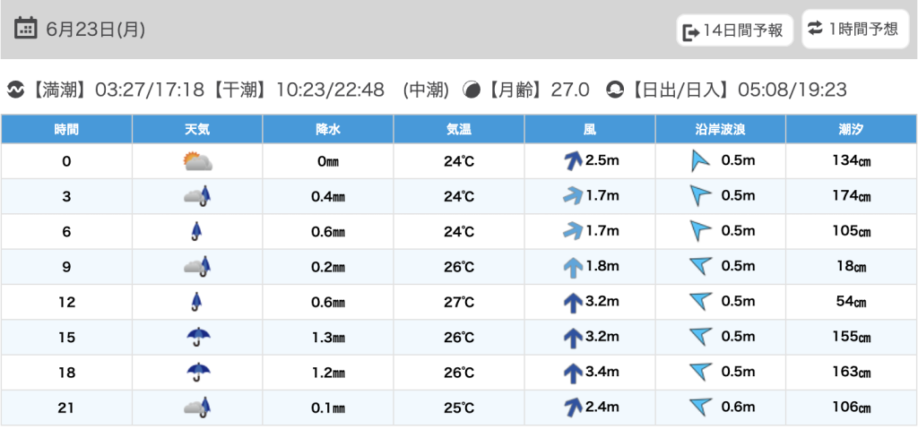
Task: Click the 時間 column header
Action: [x=66, y=129]
